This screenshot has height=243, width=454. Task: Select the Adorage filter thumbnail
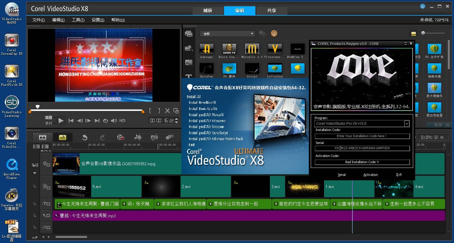tap(207, 49)
